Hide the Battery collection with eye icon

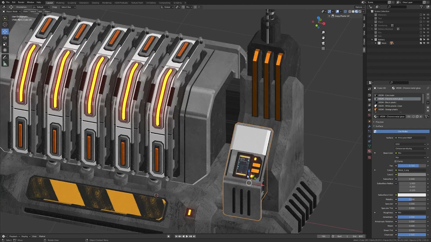coord(428,40)
